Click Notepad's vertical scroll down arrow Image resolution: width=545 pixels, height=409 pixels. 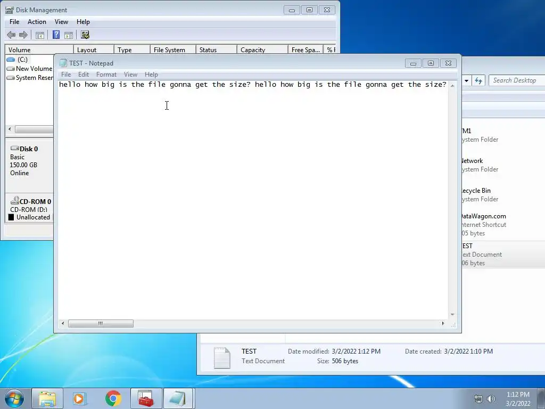[452, 314]
